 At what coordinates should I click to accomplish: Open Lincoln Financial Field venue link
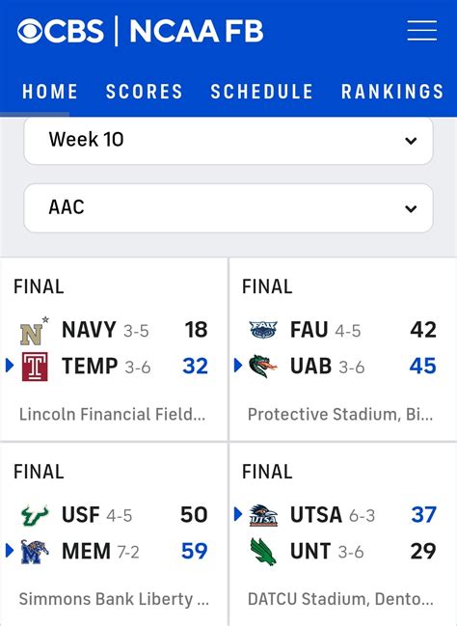tap(112, 414)
